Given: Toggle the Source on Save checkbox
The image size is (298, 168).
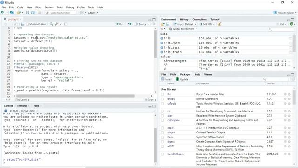Looking at the screenshot, I should tap(27, 24).
